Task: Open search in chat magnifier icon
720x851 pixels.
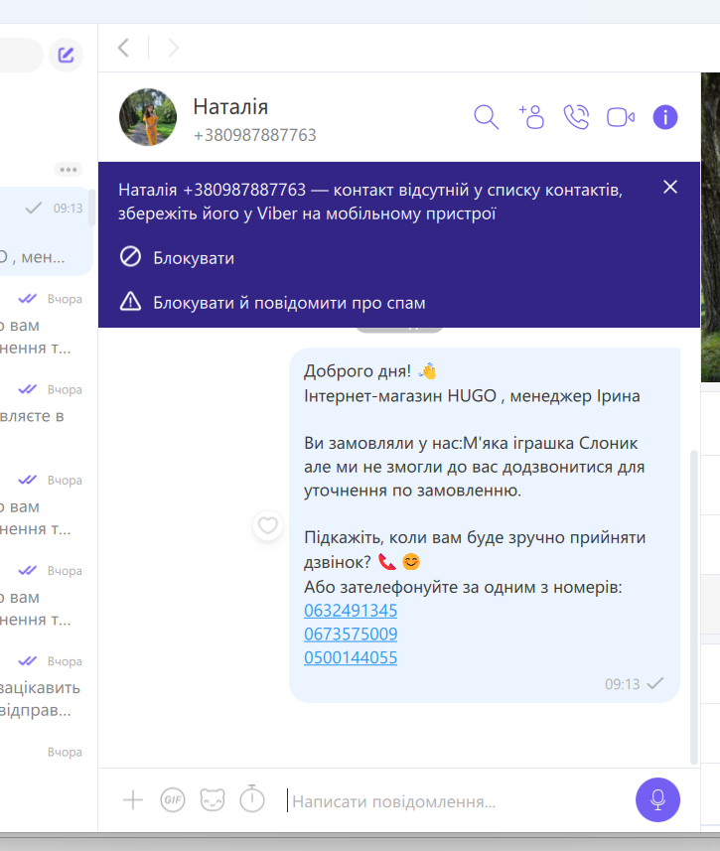Action: [486, 117]
